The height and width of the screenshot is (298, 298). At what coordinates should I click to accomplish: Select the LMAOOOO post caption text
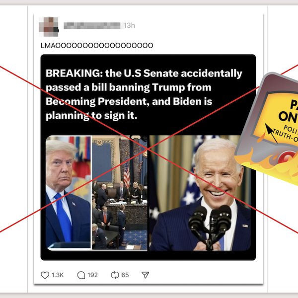[x=97, y=46]
